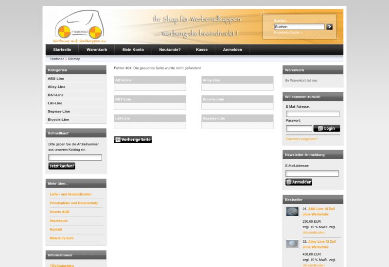Click the Neukunde? navigation item
The width and height of the screenshot is (389, 267).
(x=170, y=50)
